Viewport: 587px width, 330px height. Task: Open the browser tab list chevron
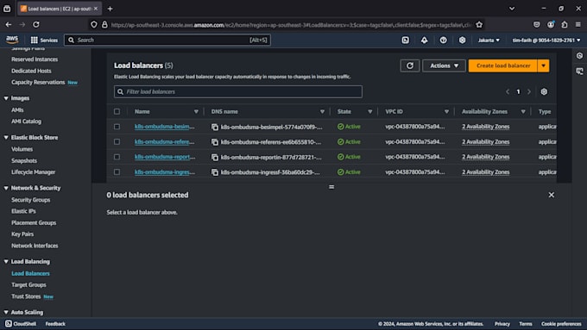click(x=512, y=9)
